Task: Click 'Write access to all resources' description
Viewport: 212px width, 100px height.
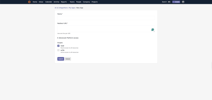Action: point(69,52)
